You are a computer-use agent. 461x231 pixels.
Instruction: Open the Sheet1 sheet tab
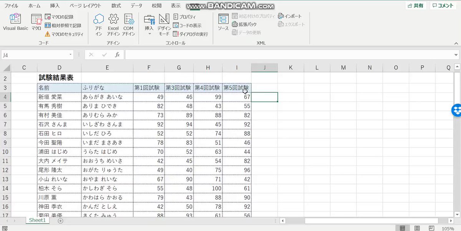click(x=37, y=220)
